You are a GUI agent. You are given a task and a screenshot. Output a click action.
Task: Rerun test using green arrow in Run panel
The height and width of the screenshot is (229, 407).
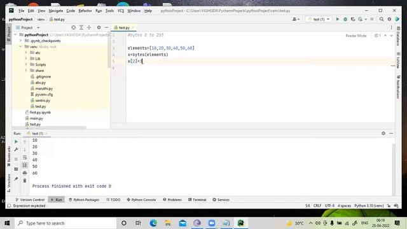(x=16, y=142)
